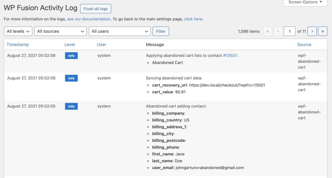Click the cart_value 90.91 entry
The image size is (332, 178).
click(x=169, y=92)
